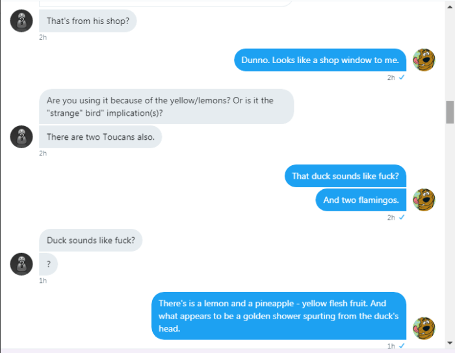
Task: Click the lone "?" message bubble
Action: click(x=49, y=264)
